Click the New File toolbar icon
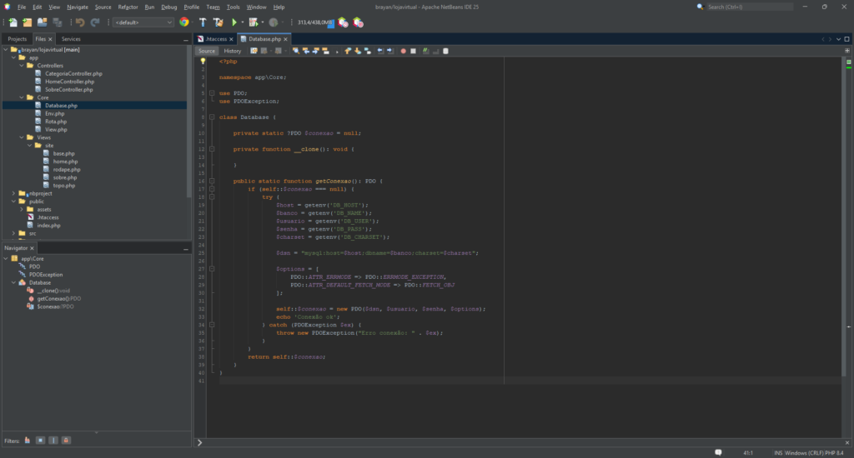Screen dimensions: 854x458 (13, 22)
